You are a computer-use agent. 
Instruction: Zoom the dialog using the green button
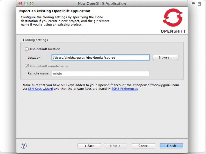[x=32, y=4]
